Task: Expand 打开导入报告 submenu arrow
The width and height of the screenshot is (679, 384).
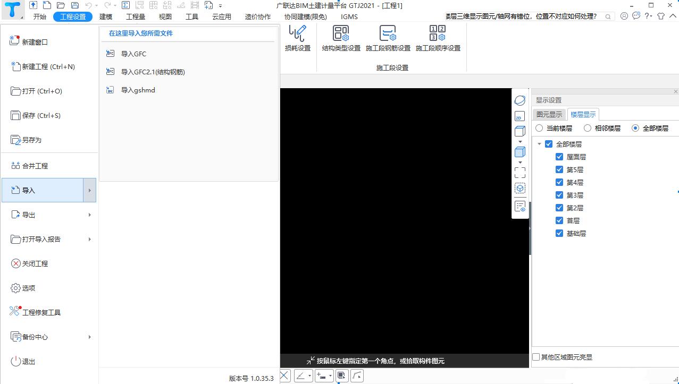Action: (89, 239)
